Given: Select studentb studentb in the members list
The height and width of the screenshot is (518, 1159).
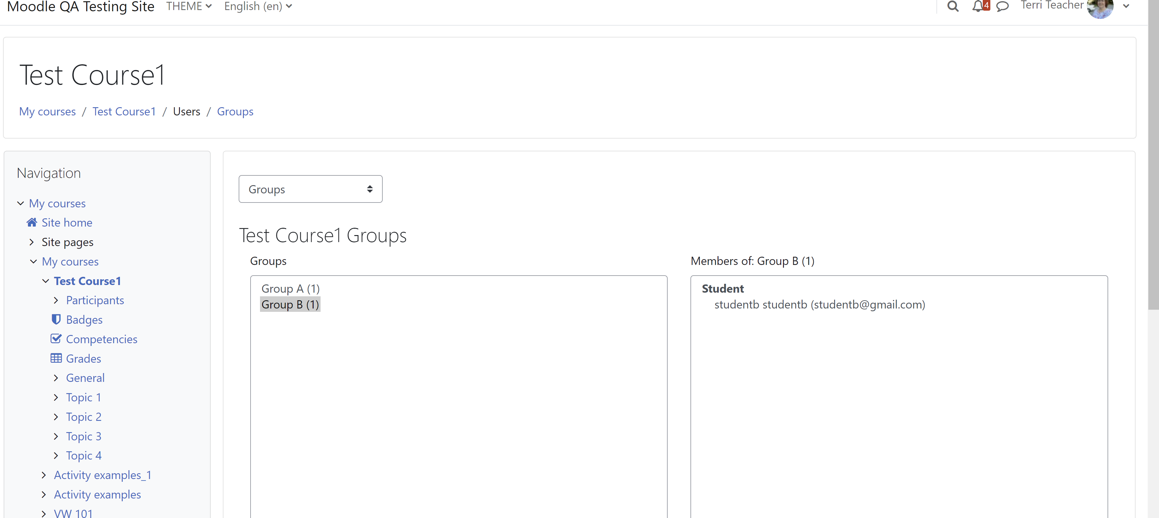Looking at the screenshot, I should click(819, 305).
